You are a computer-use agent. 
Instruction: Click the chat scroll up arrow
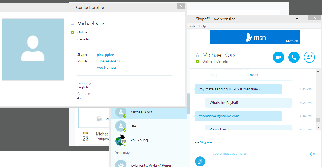pos(318,71)
